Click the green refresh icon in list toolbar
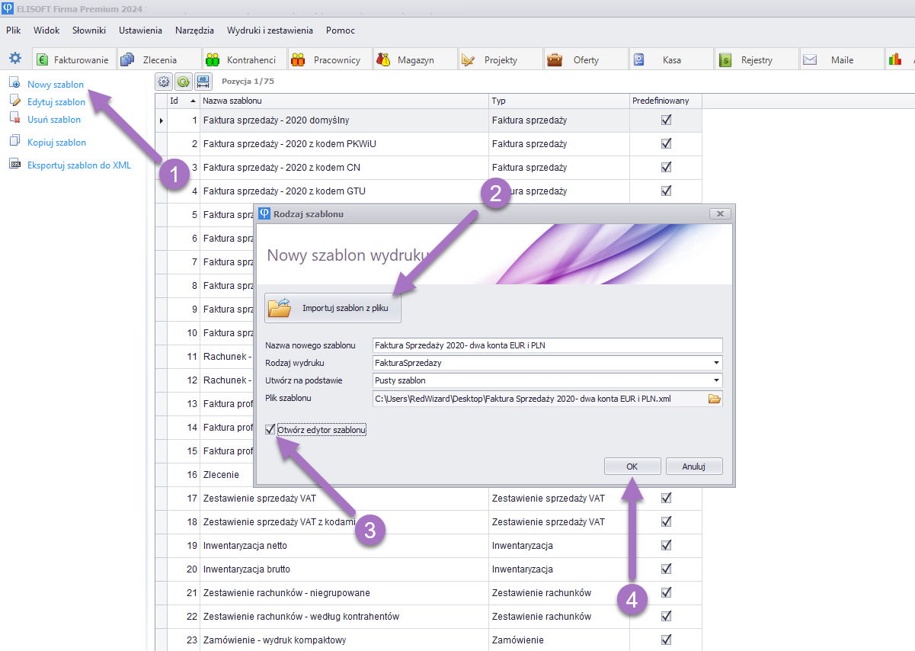Screen dimensions: 915x651 (184, 82)
